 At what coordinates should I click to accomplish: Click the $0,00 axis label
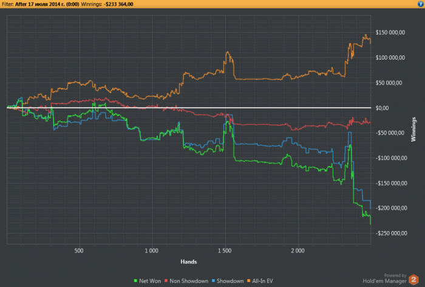382,108
